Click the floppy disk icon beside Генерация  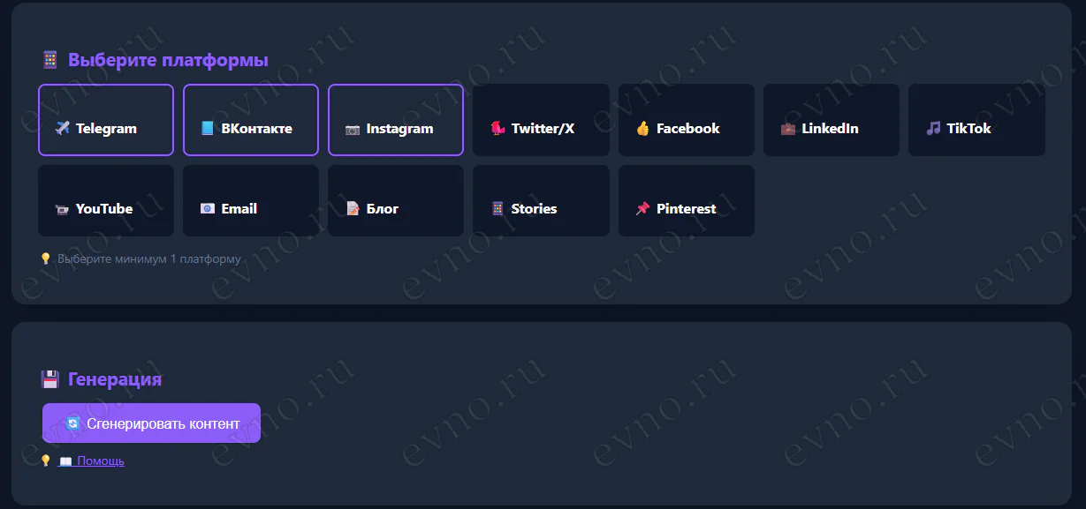pos(49,379)
